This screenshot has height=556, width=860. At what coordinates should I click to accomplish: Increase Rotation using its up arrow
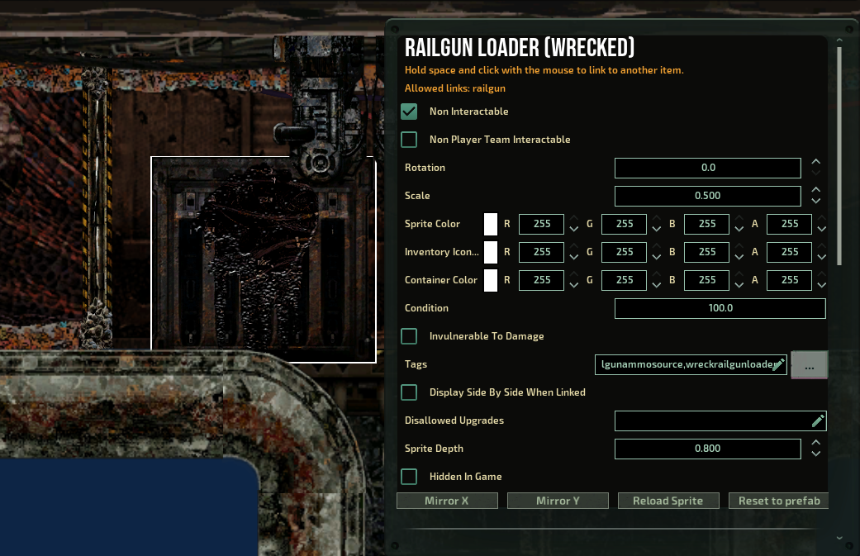815,162
